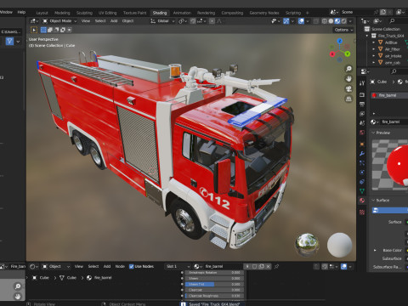
Task: Open the Material properties tab
Action: tap(362, 201)
